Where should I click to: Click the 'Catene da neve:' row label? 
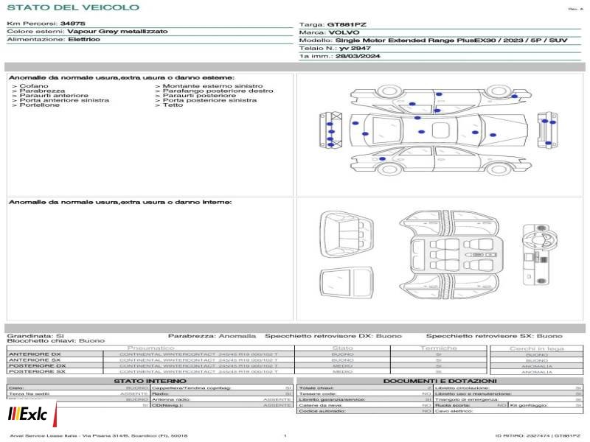(320, 405)
